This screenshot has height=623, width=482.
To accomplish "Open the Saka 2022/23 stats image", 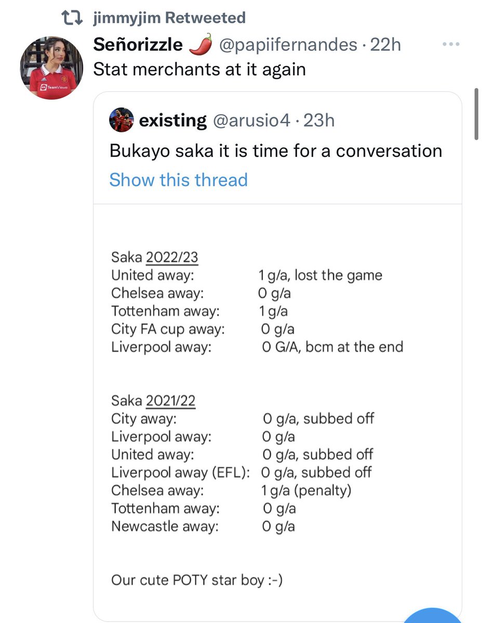I will click(x=257, y=302).
